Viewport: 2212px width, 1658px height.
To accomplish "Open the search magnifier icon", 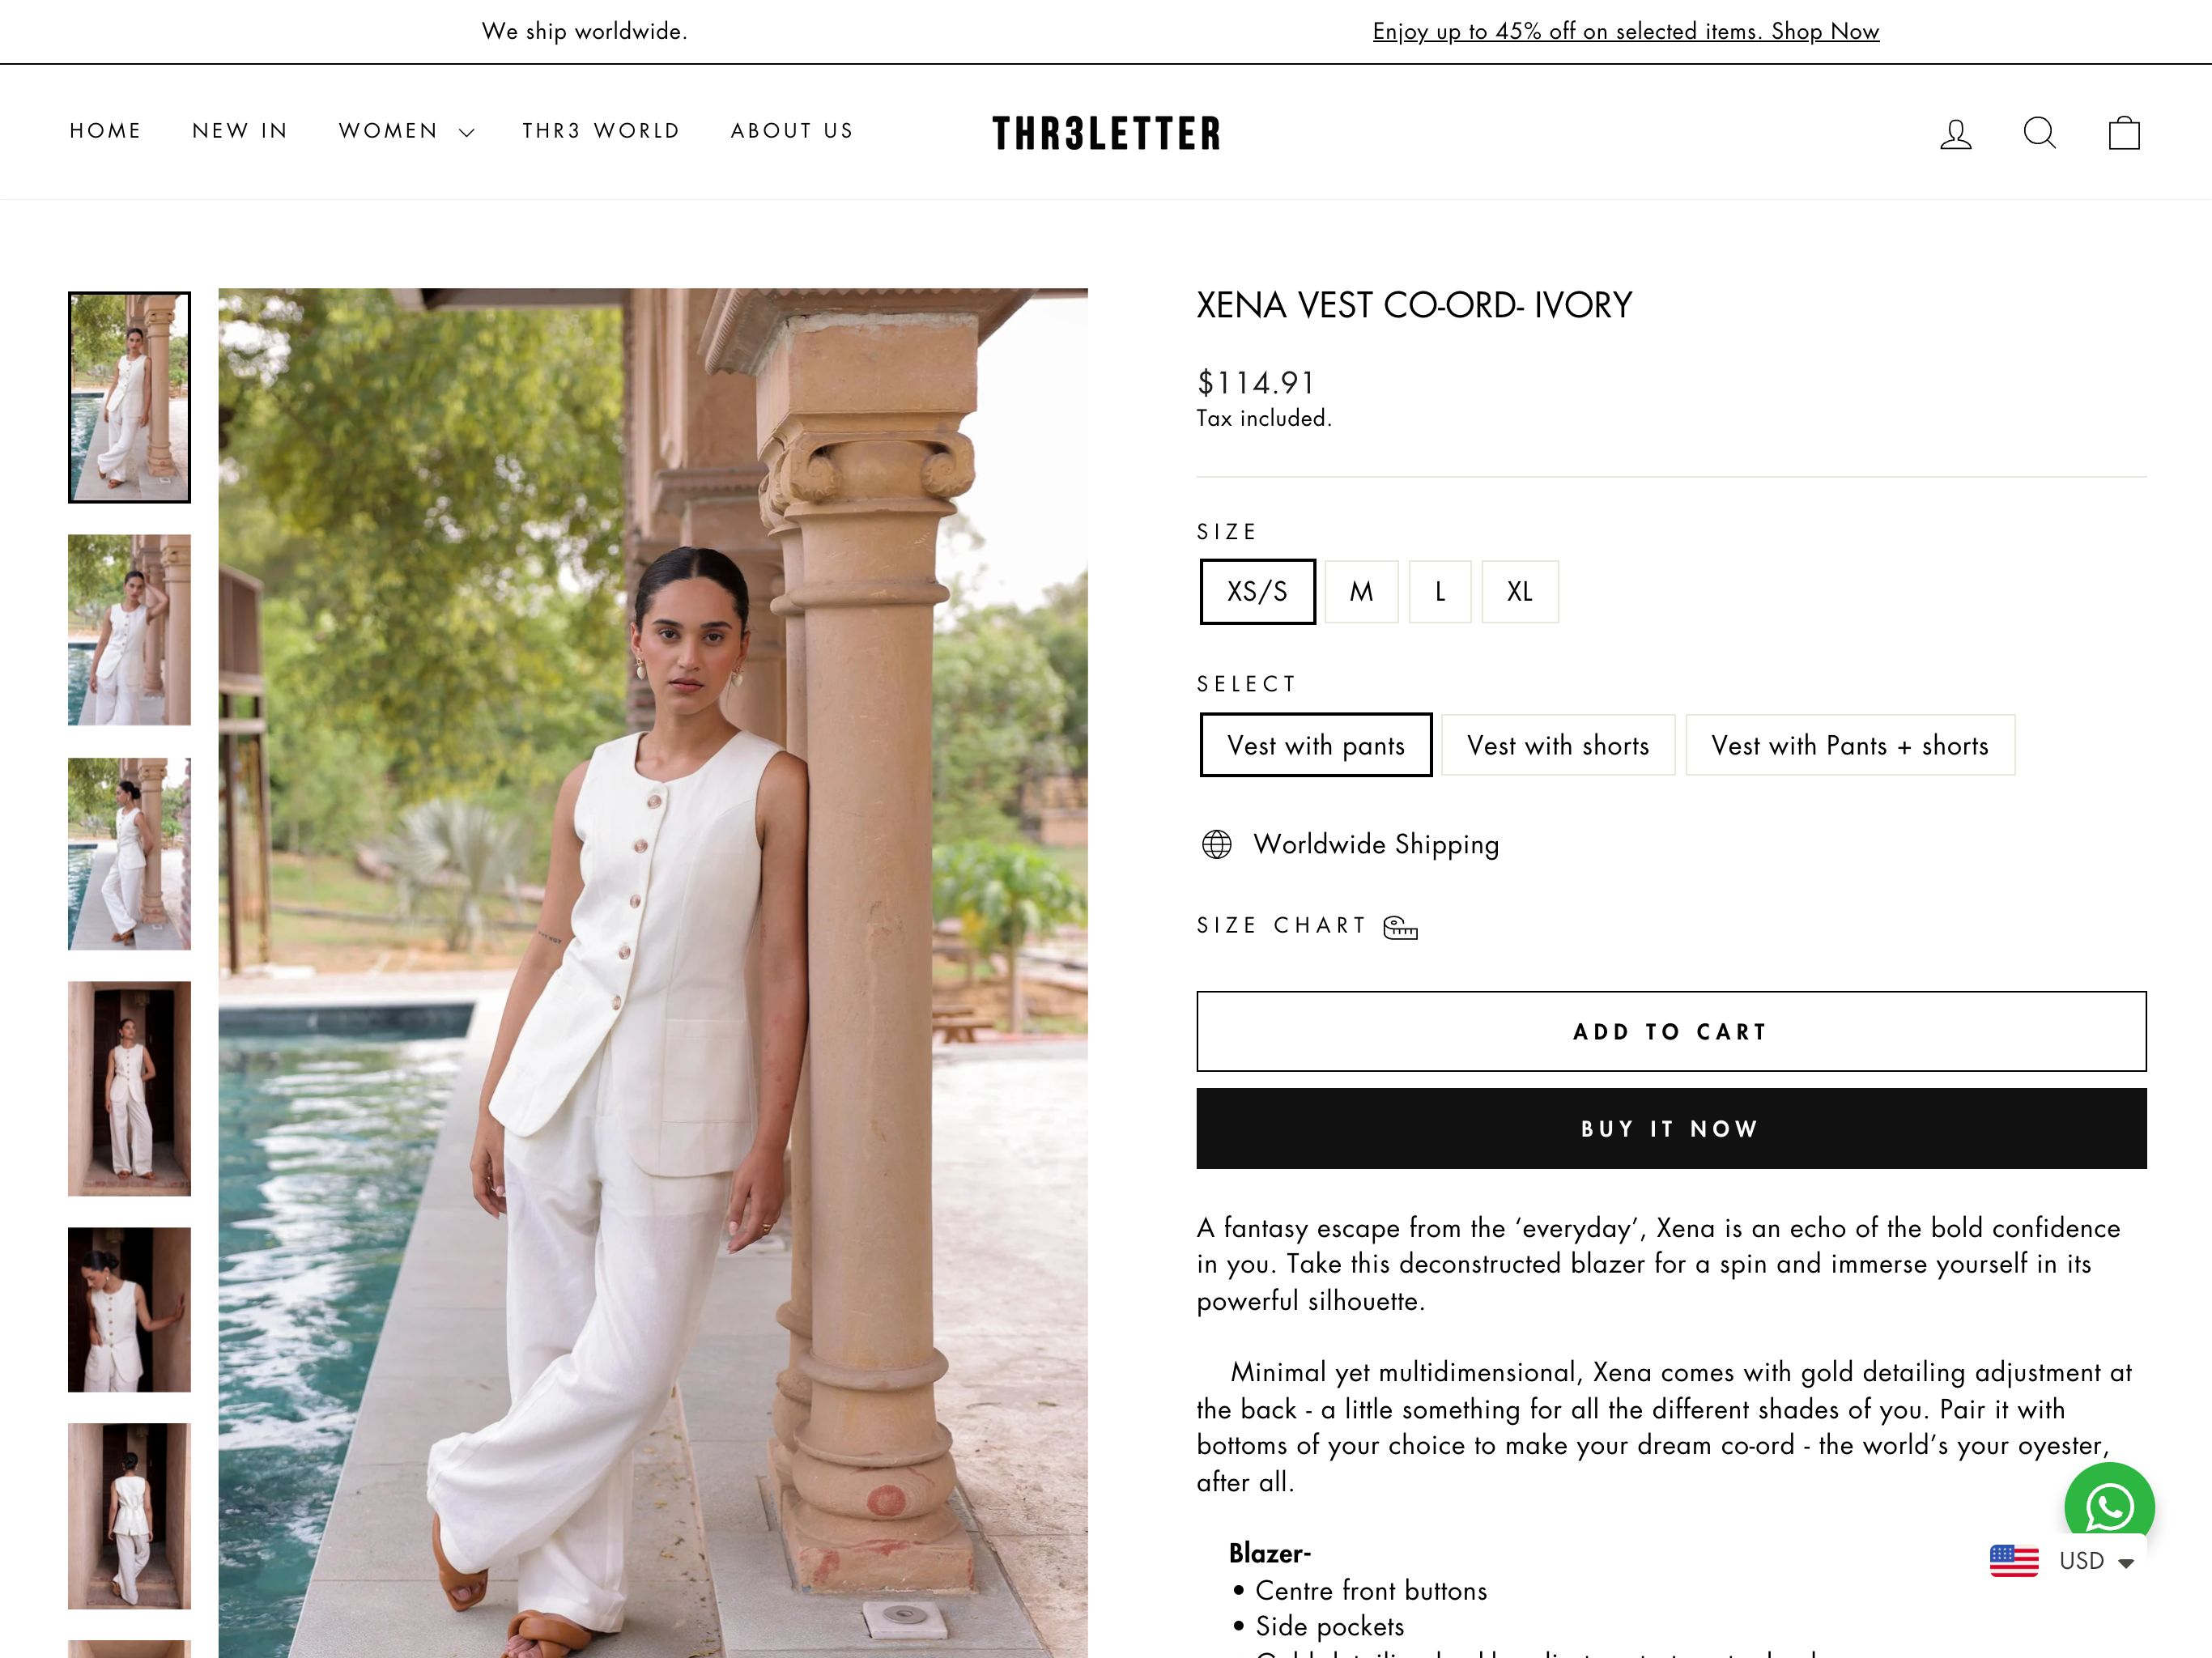I will (2040, 133).
